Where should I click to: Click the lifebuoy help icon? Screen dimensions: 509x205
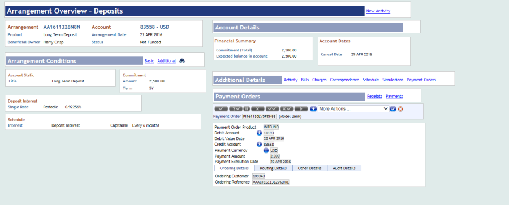coord(400,108)
